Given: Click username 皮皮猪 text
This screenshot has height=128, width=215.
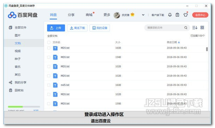Looking at the screenshot, I should coord(125,15).
